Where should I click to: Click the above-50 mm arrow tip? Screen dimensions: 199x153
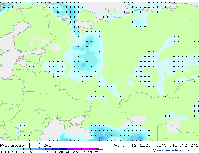[x=99, y=149]
